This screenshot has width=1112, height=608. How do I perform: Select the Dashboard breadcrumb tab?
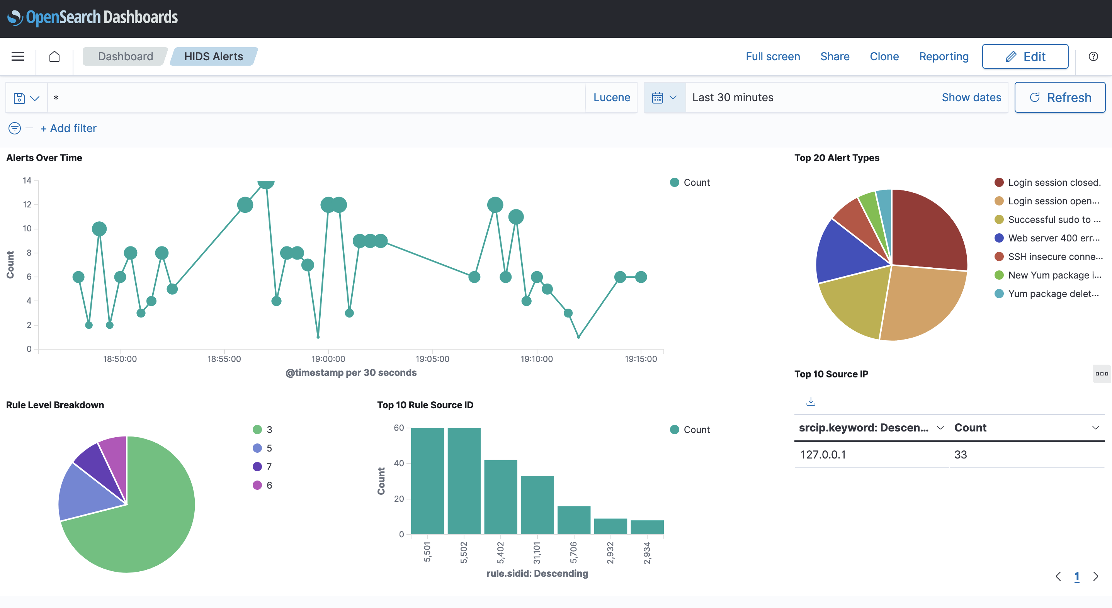124,56
